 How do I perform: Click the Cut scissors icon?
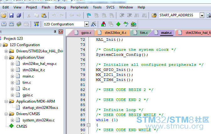pos(29,15)
